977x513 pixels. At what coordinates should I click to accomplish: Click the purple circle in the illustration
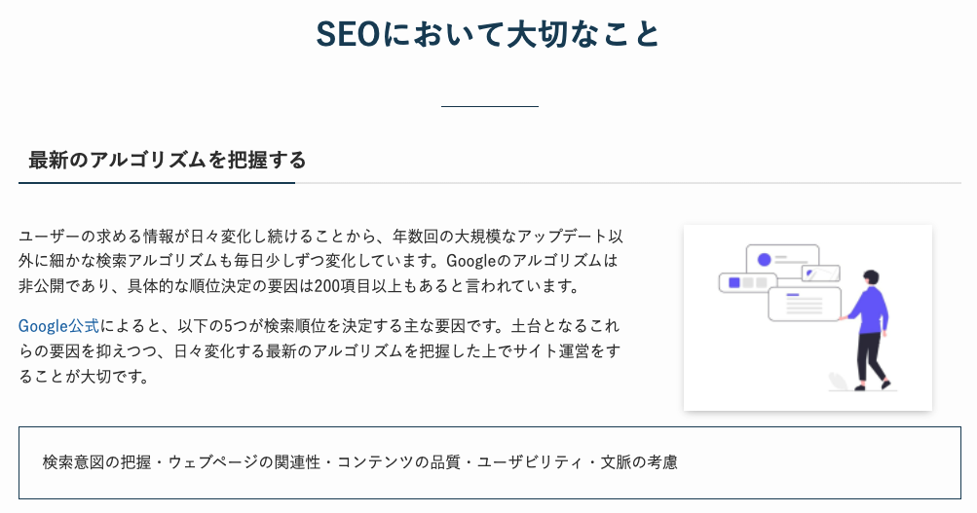point(765,260)
